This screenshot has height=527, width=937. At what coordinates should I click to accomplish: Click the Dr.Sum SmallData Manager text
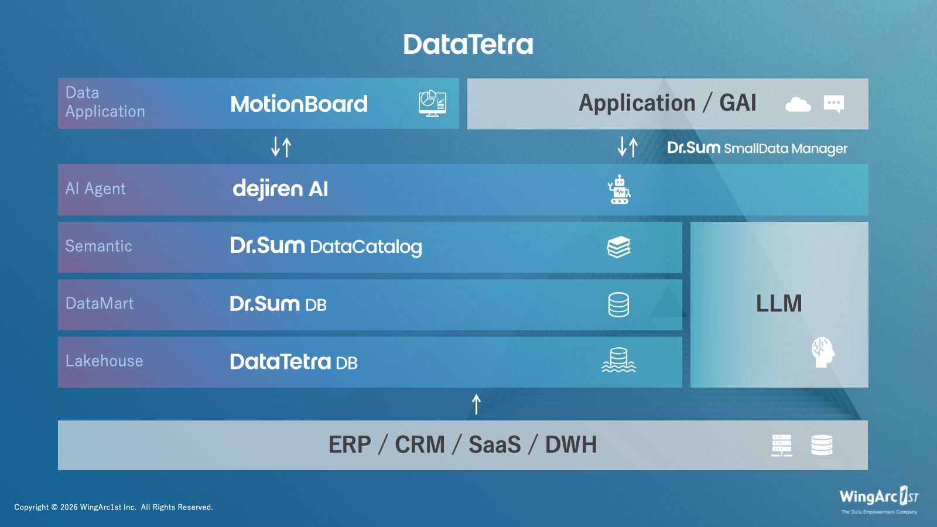click(x=757, y=148)
